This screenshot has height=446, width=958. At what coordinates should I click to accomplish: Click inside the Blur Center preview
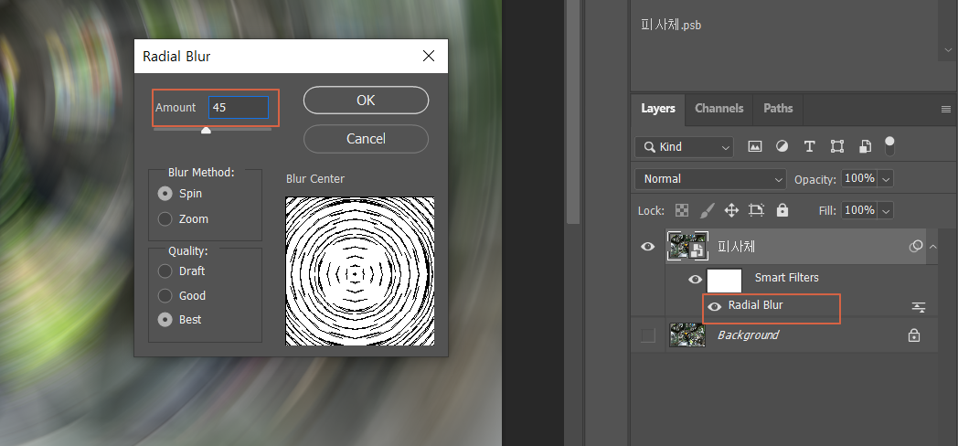coord(360,271)
